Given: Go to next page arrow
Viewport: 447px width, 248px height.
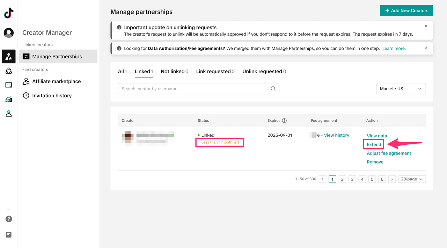Looking at the screenshot, I should point(392,179).
